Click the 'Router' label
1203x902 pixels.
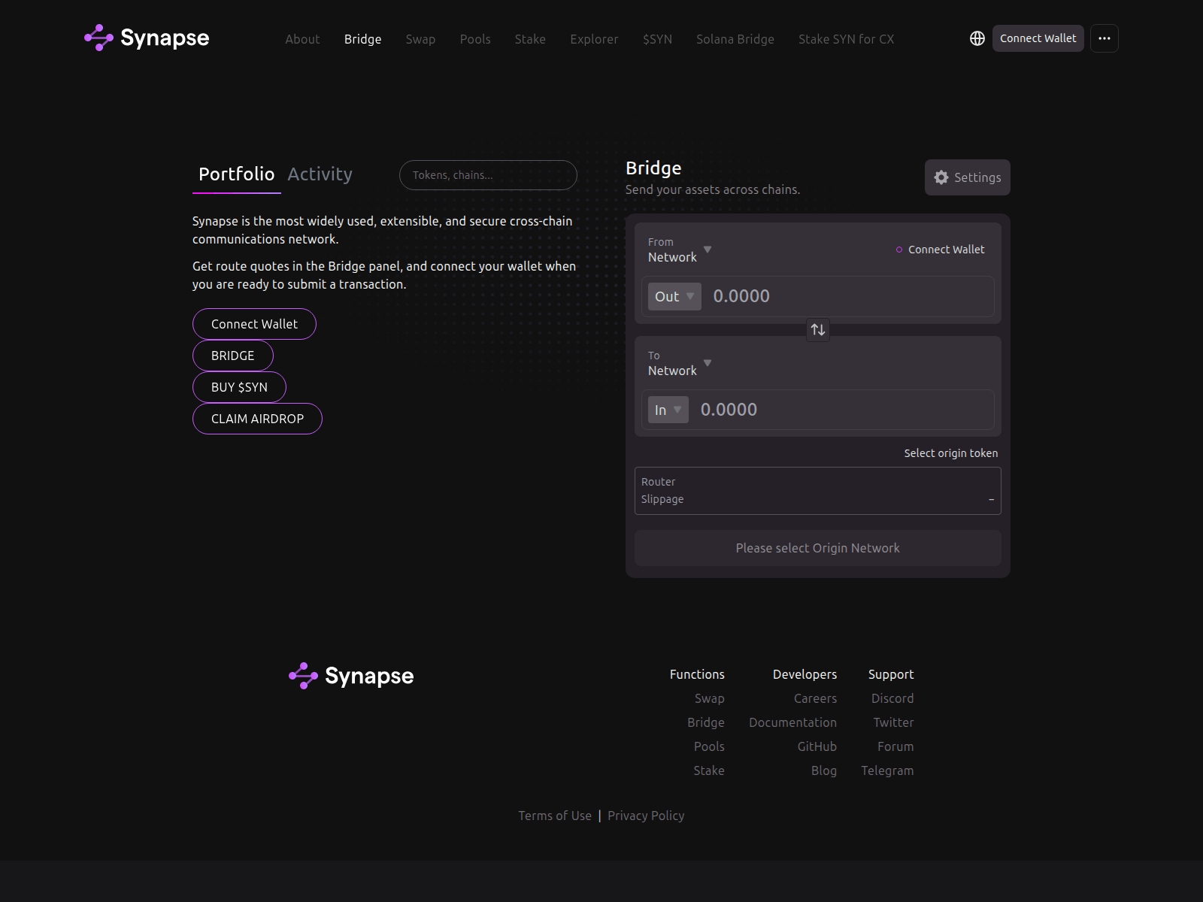coord(658,482)
